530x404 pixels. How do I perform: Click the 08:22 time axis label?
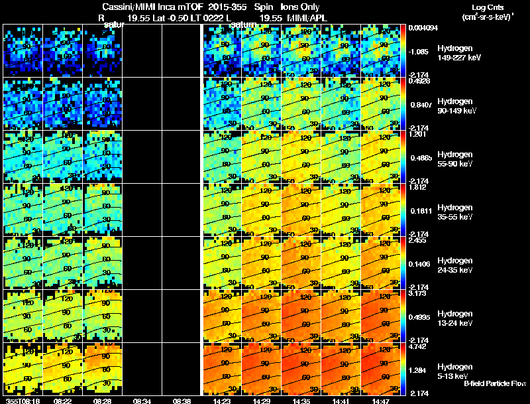pyautogui.click(x=62, y=401)
